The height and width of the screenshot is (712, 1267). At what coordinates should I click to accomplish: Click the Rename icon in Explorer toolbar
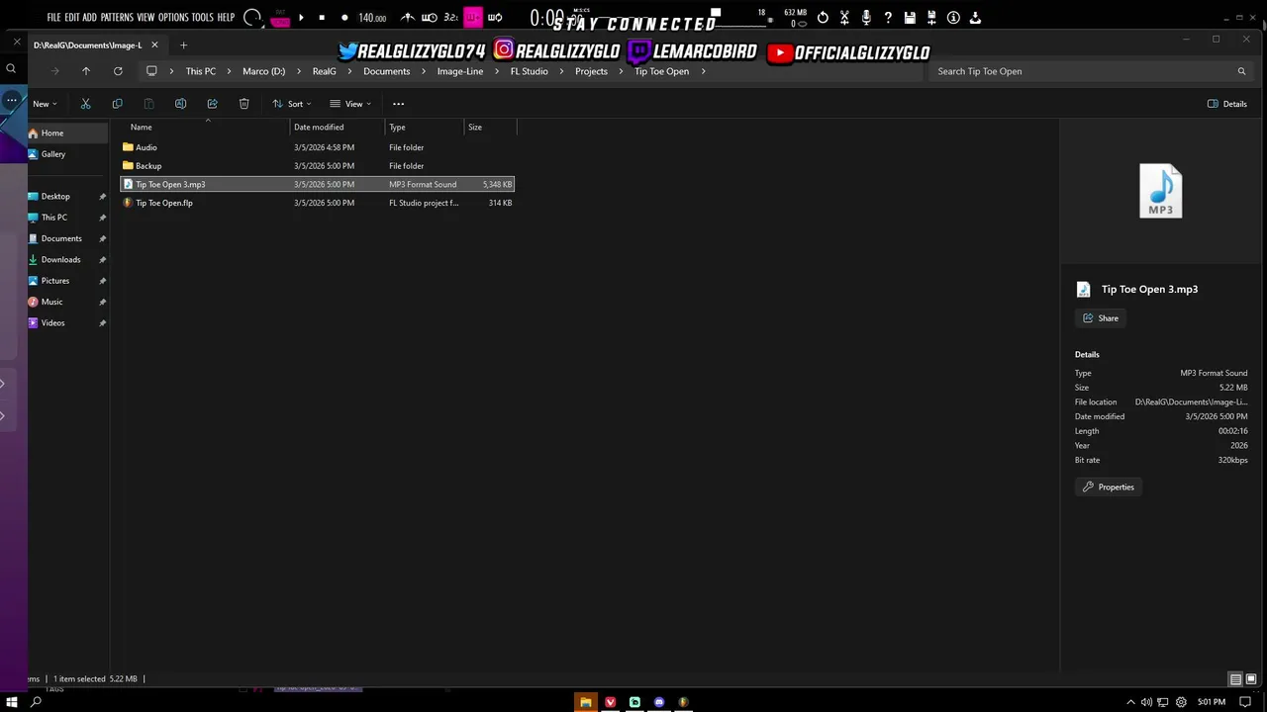click(180, 104)
